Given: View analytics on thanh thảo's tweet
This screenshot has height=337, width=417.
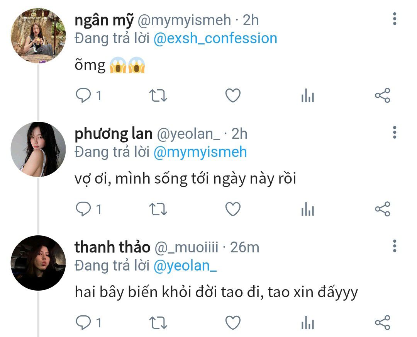Looking at the screenshot, I should 308,323.
